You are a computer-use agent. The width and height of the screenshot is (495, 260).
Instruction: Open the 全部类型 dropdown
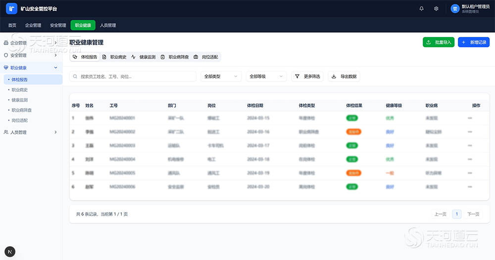click(221, 76)
